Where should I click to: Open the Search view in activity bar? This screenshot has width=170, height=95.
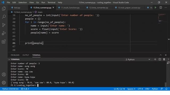click(4, 17)
